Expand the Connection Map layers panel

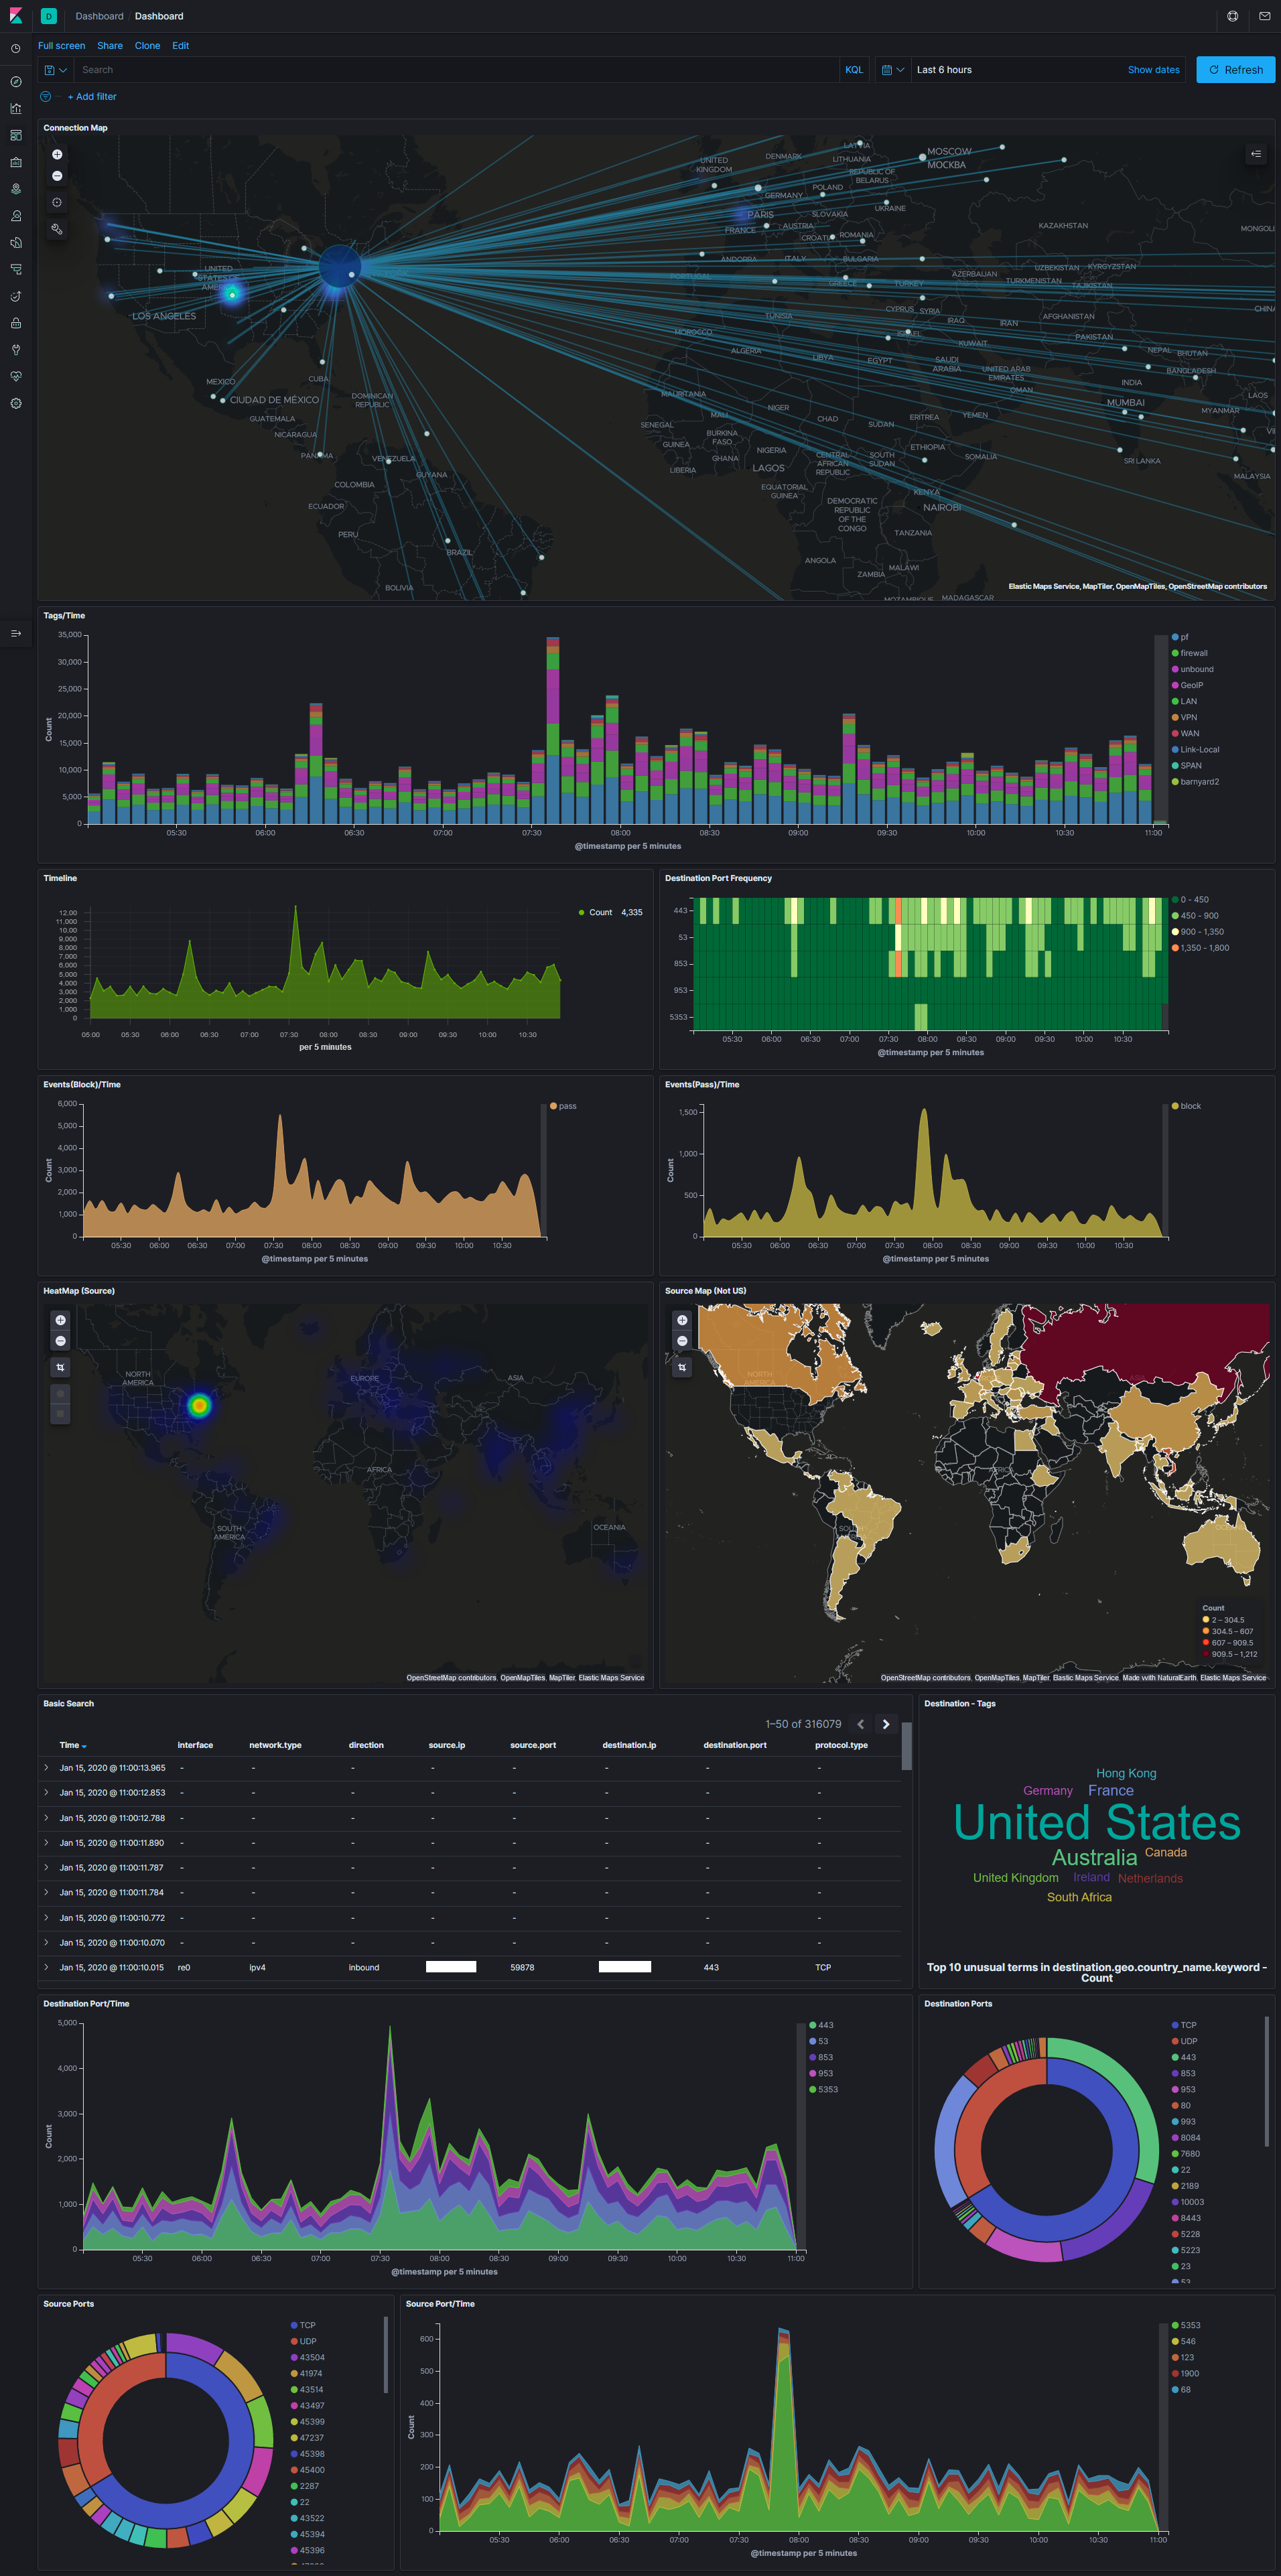(1256, 154)
